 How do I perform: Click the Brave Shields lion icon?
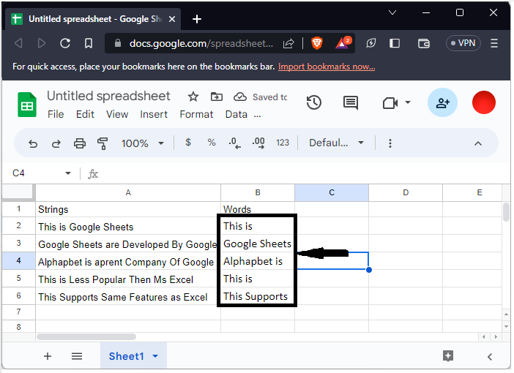click(316, 43)
